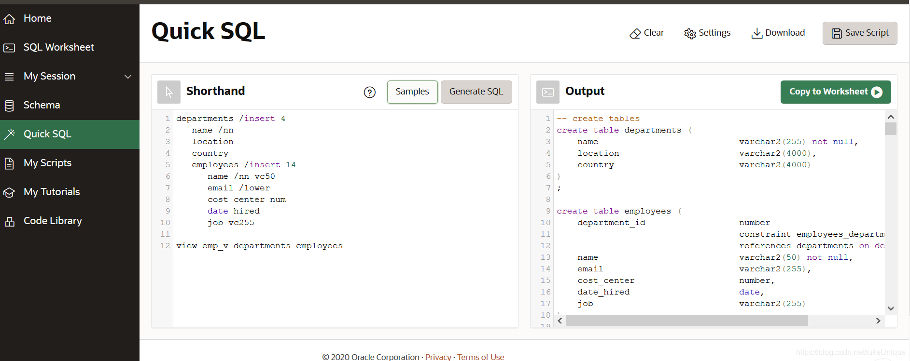910x361 pixels.
Task: Click shorthand 'location' on line 3
Action: [213, 142]
